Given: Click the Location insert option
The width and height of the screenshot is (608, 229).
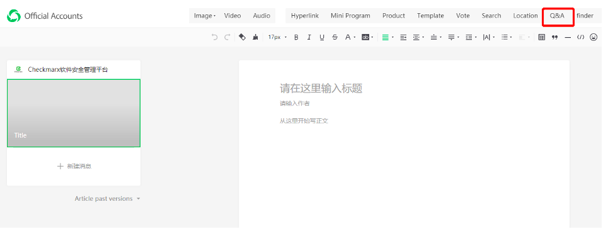Looking at the screenshot, I should (525, 16).
